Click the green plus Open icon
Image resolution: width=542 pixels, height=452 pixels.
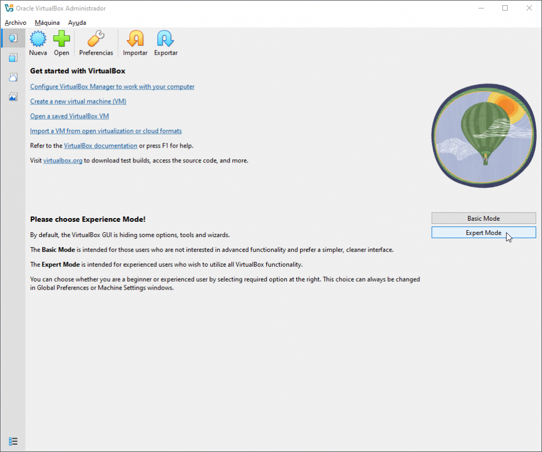tap(61, 40)
